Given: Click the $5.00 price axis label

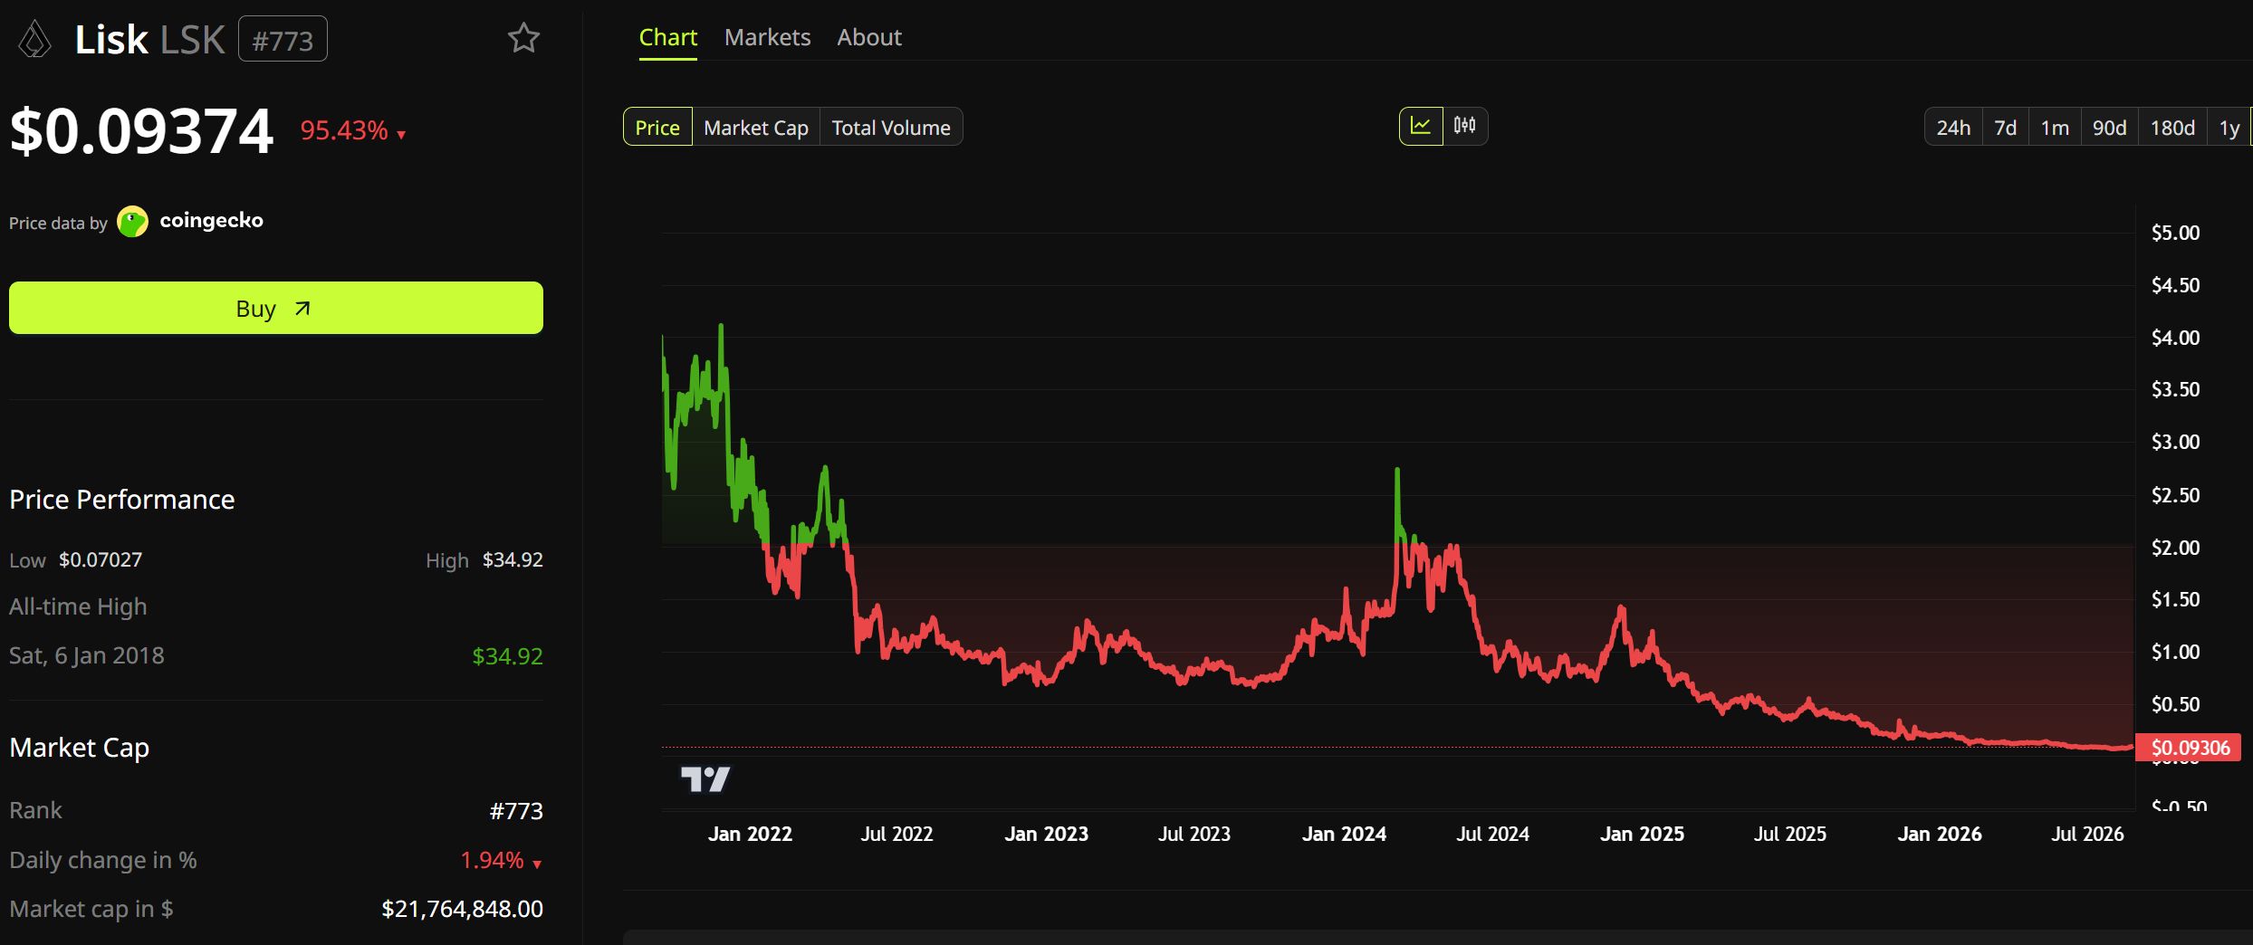Looking at the screenshot, I should [x=2175, y=233].
